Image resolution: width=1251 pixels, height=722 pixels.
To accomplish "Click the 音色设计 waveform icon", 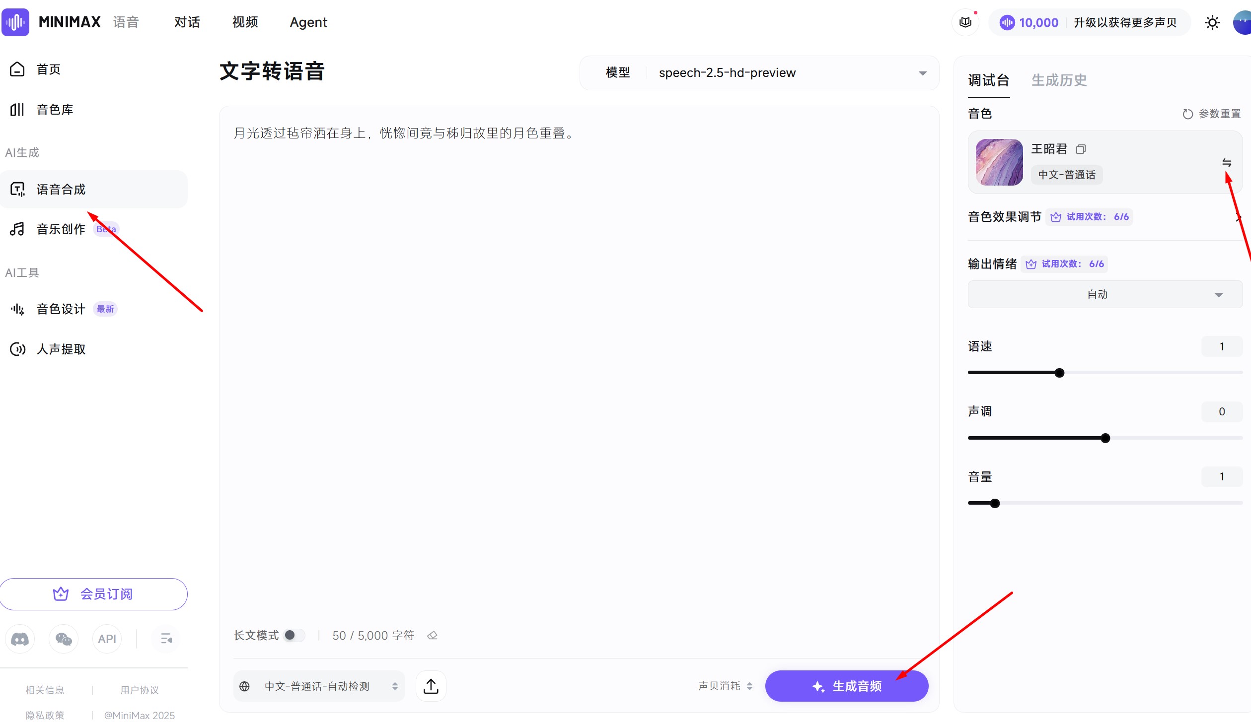I will [17, 309].
